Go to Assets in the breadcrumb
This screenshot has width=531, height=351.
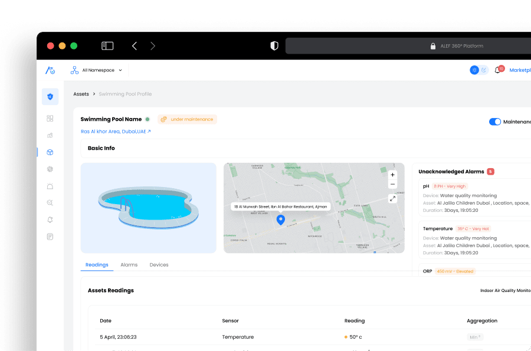click(x=81, y=94)
